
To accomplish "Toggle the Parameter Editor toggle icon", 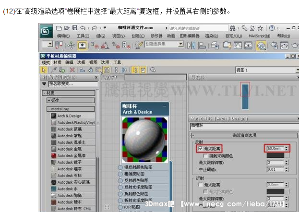I will point(143,70).
